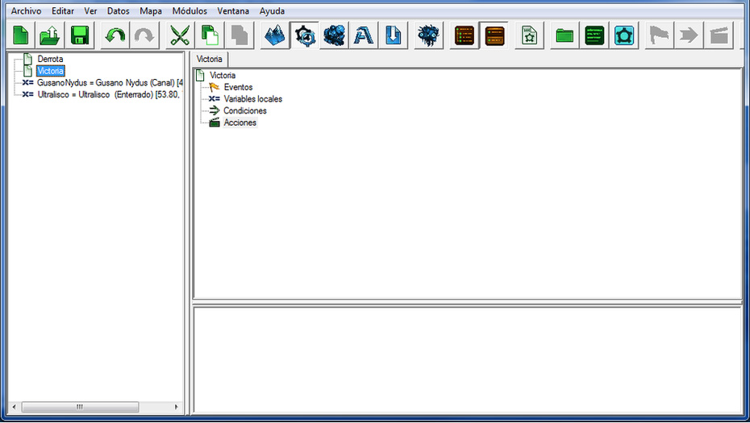
Task: Open the Text module letter A icon
Action: (x=364, y=35)
